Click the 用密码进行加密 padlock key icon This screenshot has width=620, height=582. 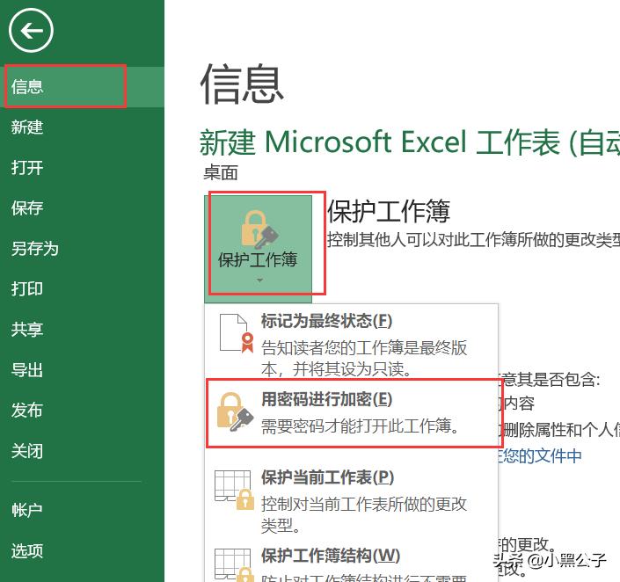235,412
